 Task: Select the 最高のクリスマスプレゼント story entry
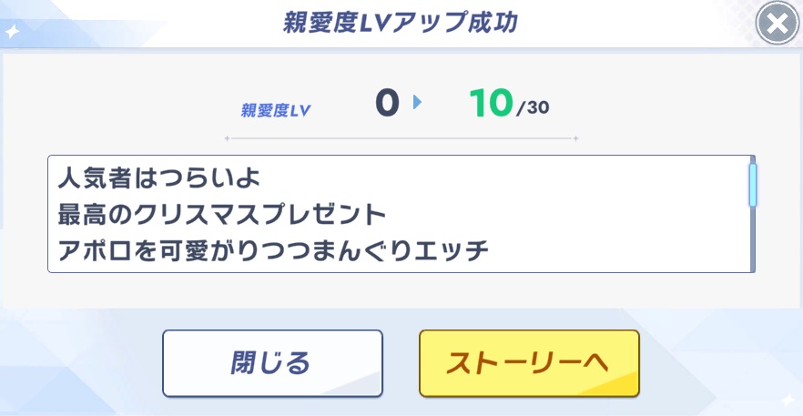[222, 216]
